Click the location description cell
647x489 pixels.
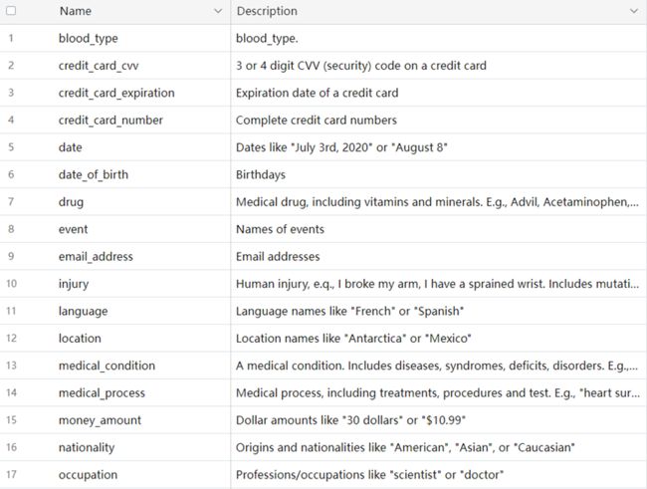(438, 339)
